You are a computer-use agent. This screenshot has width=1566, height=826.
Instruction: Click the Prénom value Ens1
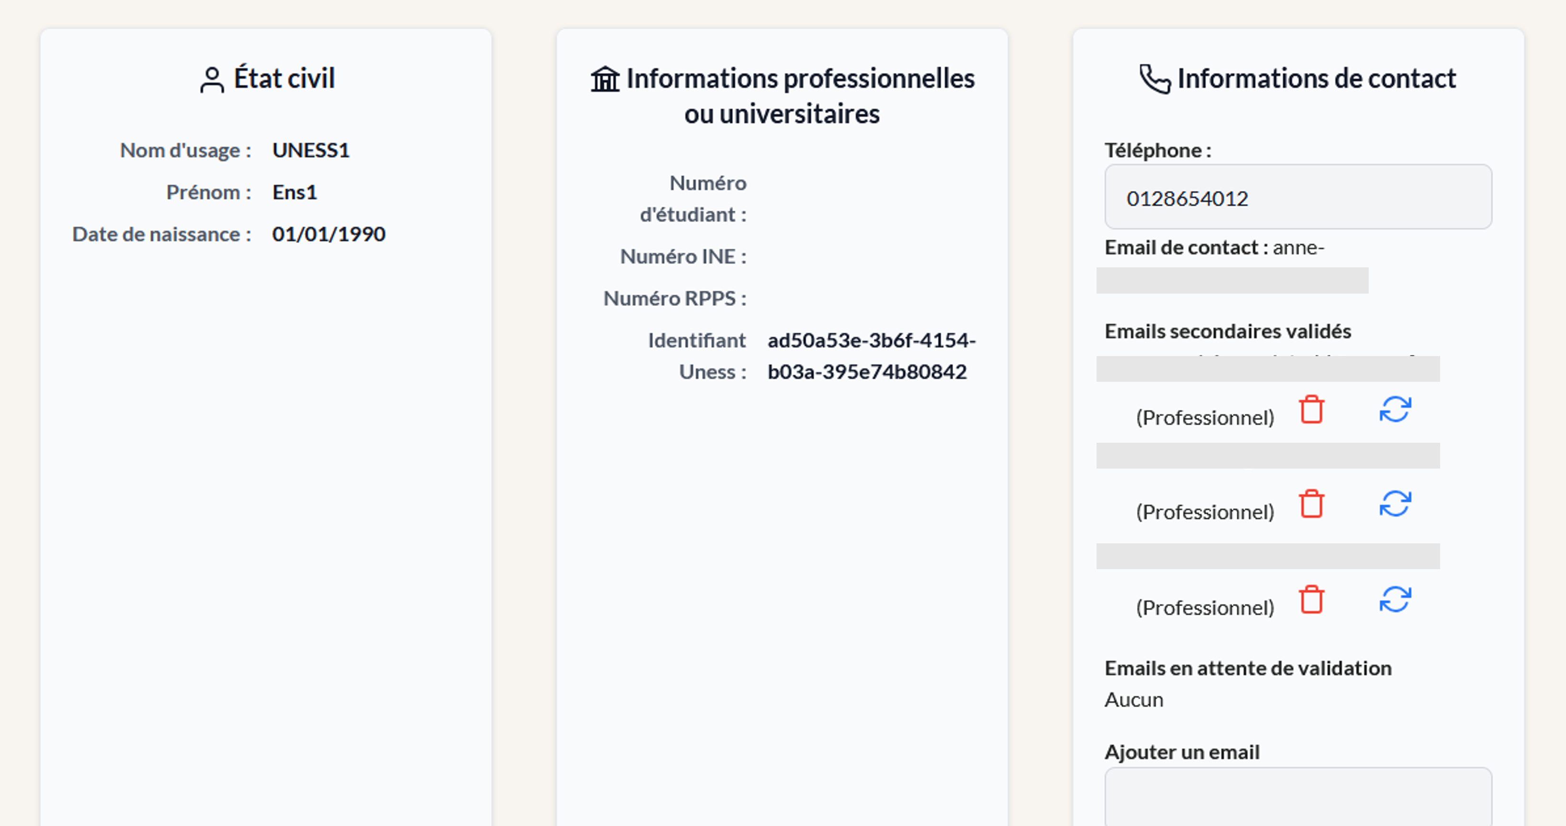click(x=294, y=192)
